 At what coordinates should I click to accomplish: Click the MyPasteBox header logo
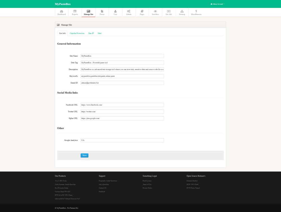(x=63, y=4)
